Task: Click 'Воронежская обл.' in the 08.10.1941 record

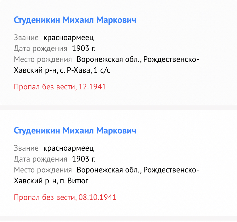Action: pyautogui.click(x=109, y=170)
